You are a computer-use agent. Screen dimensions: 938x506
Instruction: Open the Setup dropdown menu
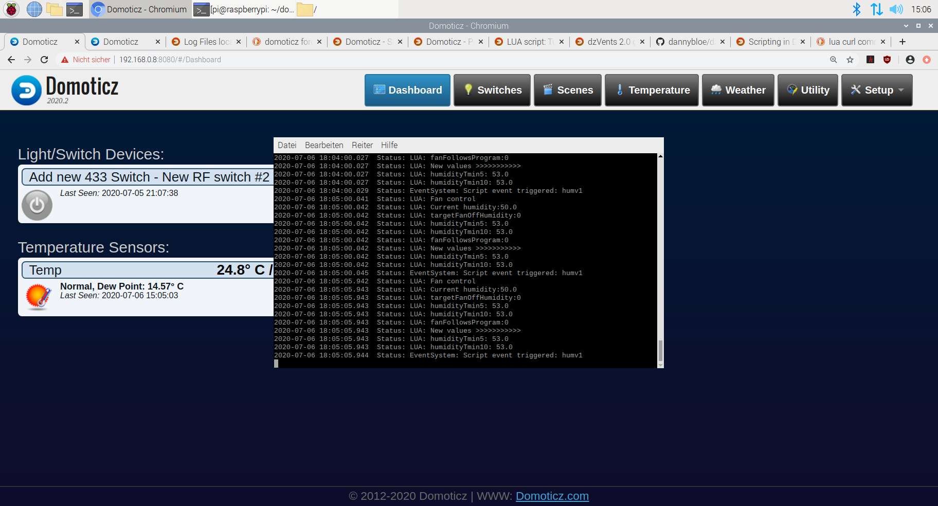point(877,90)
